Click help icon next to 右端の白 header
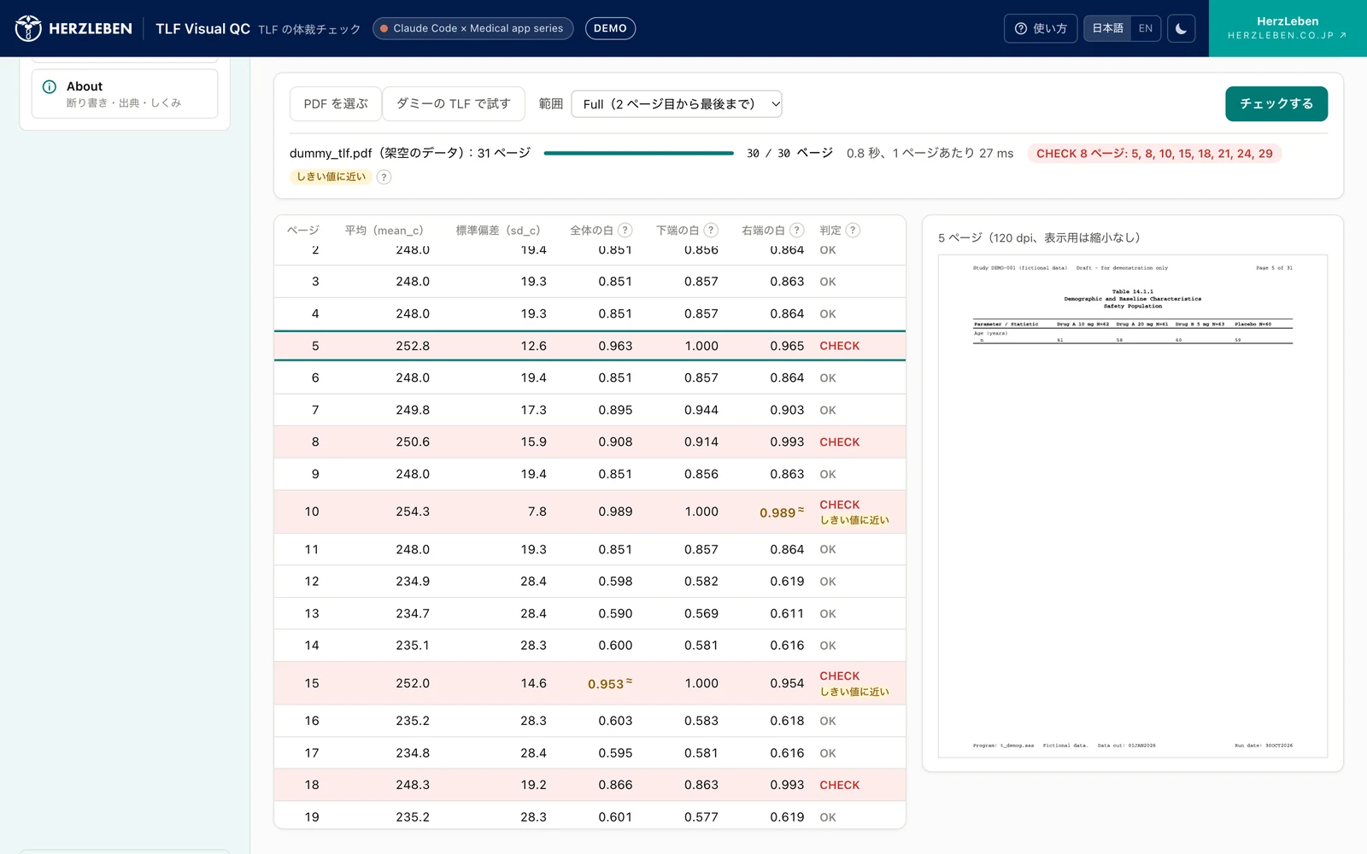 [x=797, y=230]
